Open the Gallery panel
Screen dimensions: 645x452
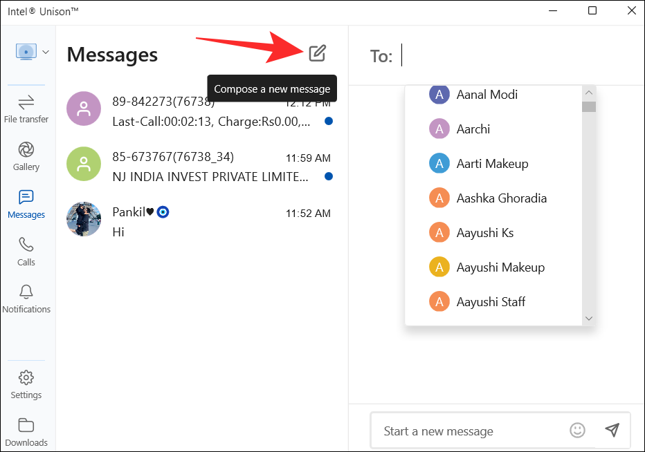pos(26,155)
